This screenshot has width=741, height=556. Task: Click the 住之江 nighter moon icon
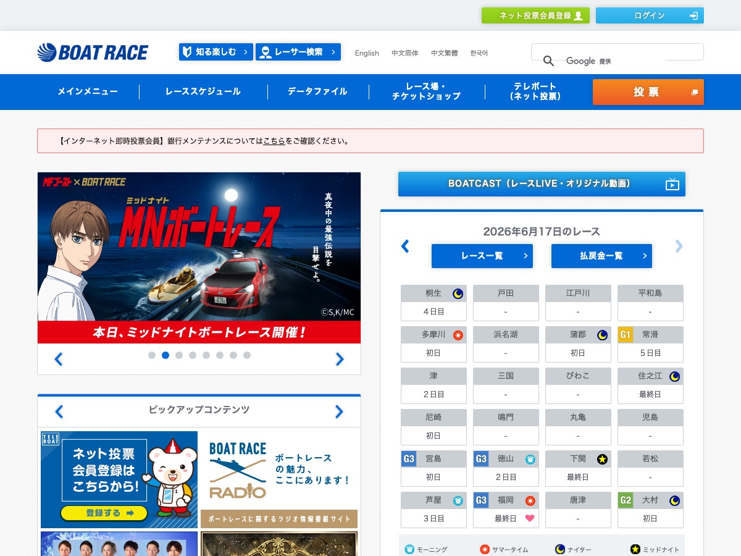click(675, 376)
